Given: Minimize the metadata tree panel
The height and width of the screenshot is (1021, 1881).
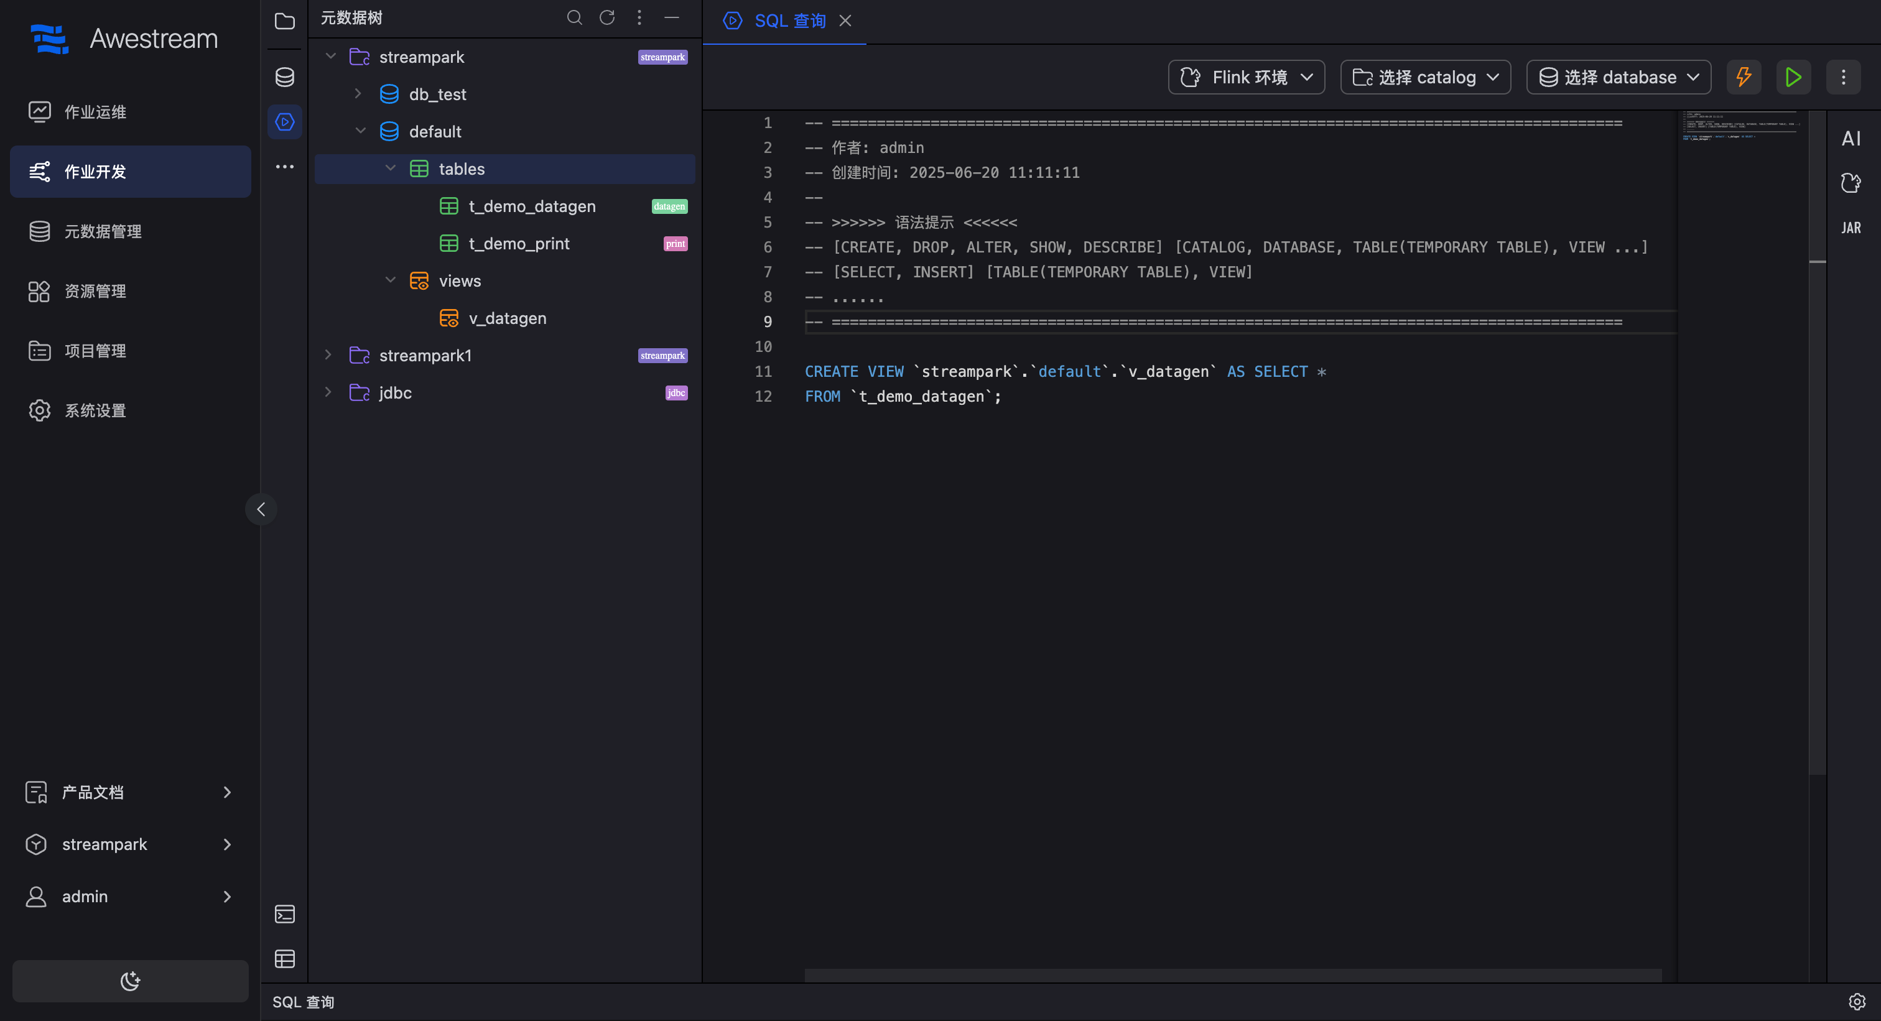Looking at the screenshot, I should (x=672, y=17).
